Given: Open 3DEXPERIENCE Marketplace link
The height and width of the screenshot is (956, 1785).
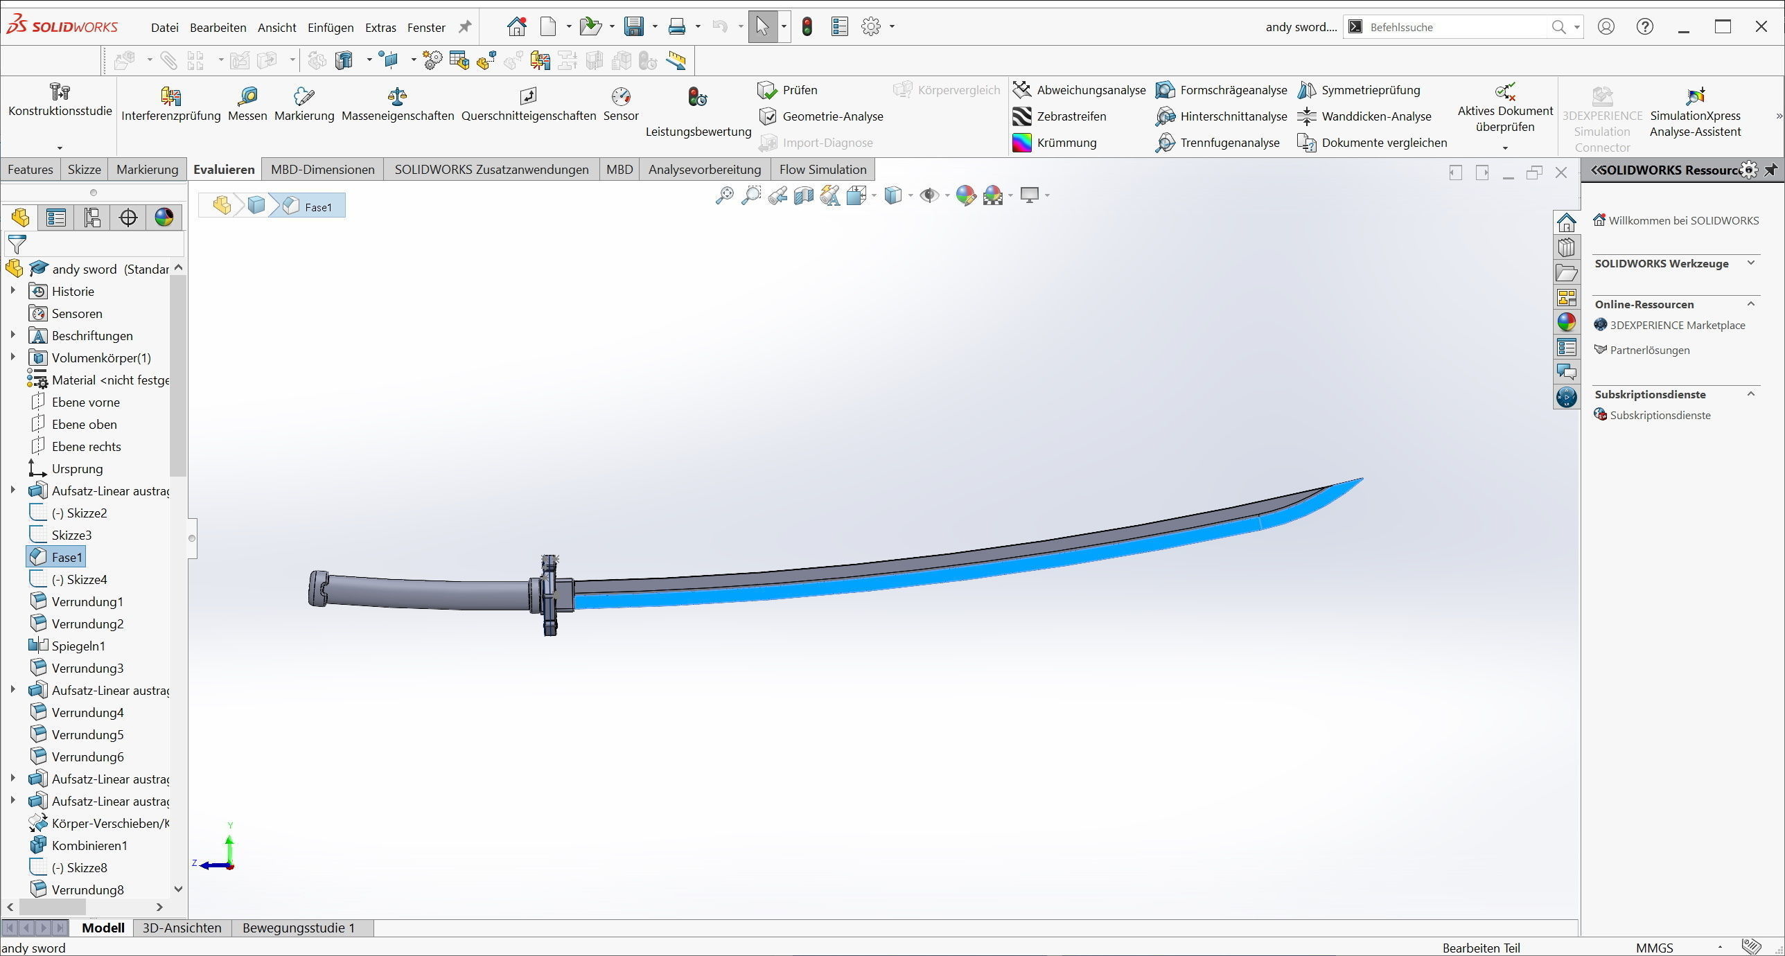Looking at the screenshot, I should (1677, 325).
